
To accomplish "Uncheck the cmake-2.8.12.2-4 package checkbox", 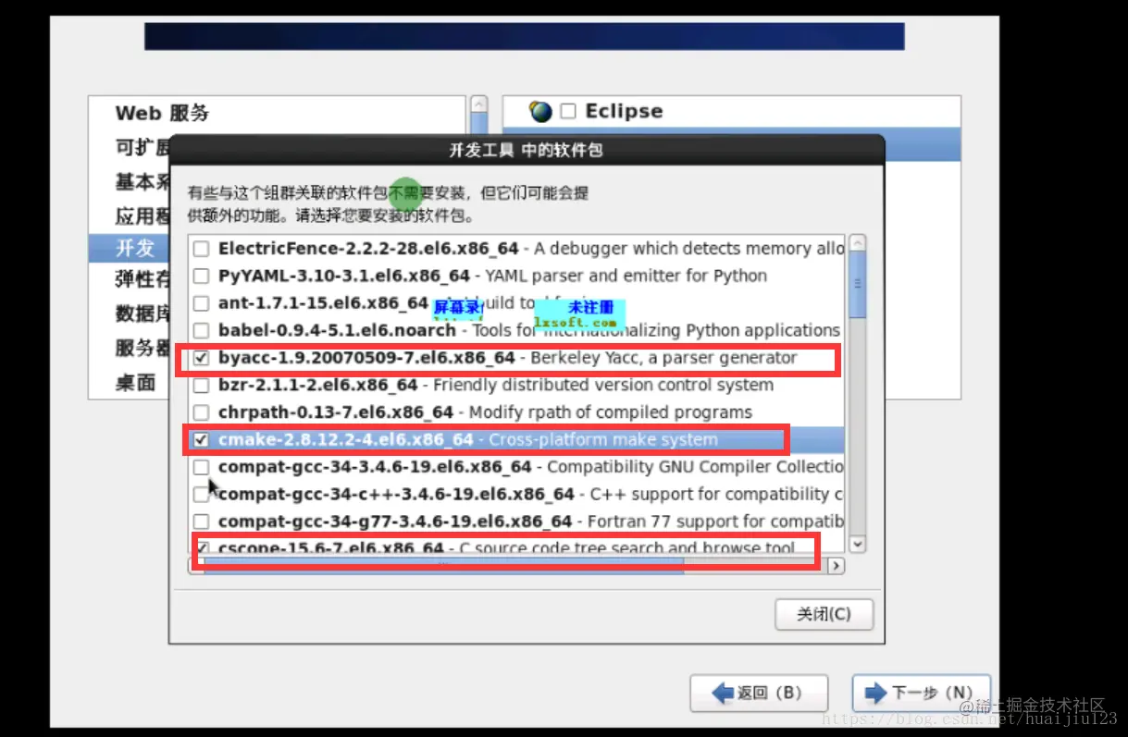I will coord(201,439).
